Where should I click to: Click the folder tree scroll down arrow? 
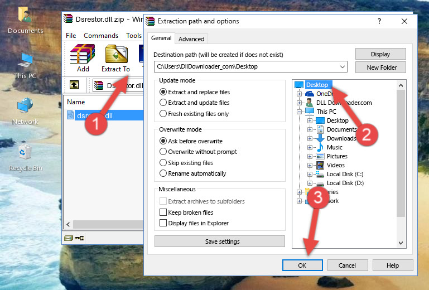(x=401, y=243)
